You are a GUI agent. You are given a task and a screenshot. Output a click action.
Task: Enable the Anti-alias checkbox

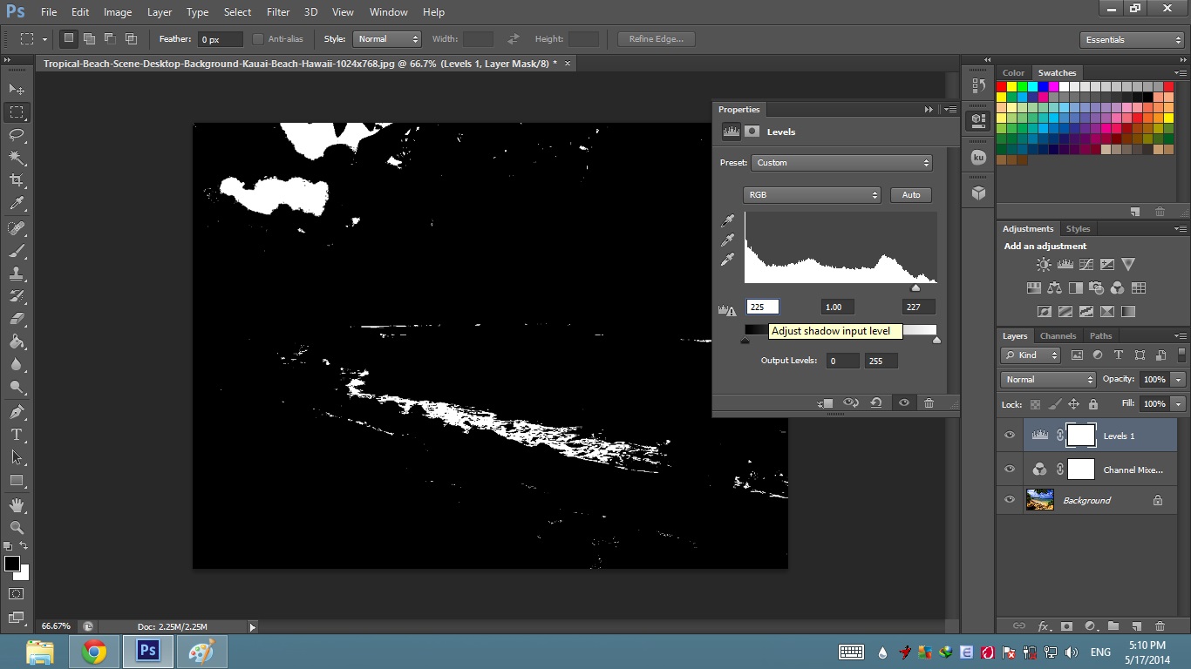(x=258, y=39)
